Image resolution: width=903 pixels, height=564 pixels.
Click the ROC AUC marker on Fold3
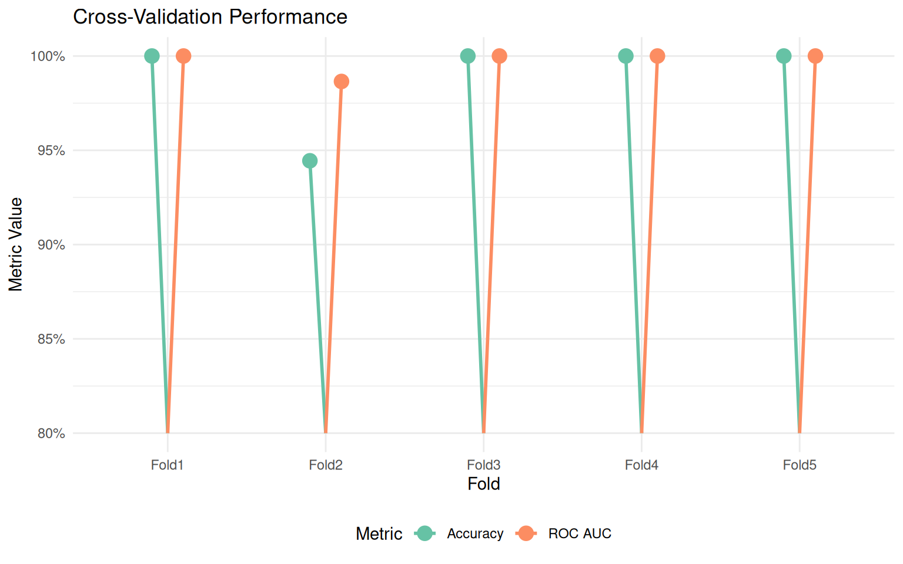(x=499, y=56)
